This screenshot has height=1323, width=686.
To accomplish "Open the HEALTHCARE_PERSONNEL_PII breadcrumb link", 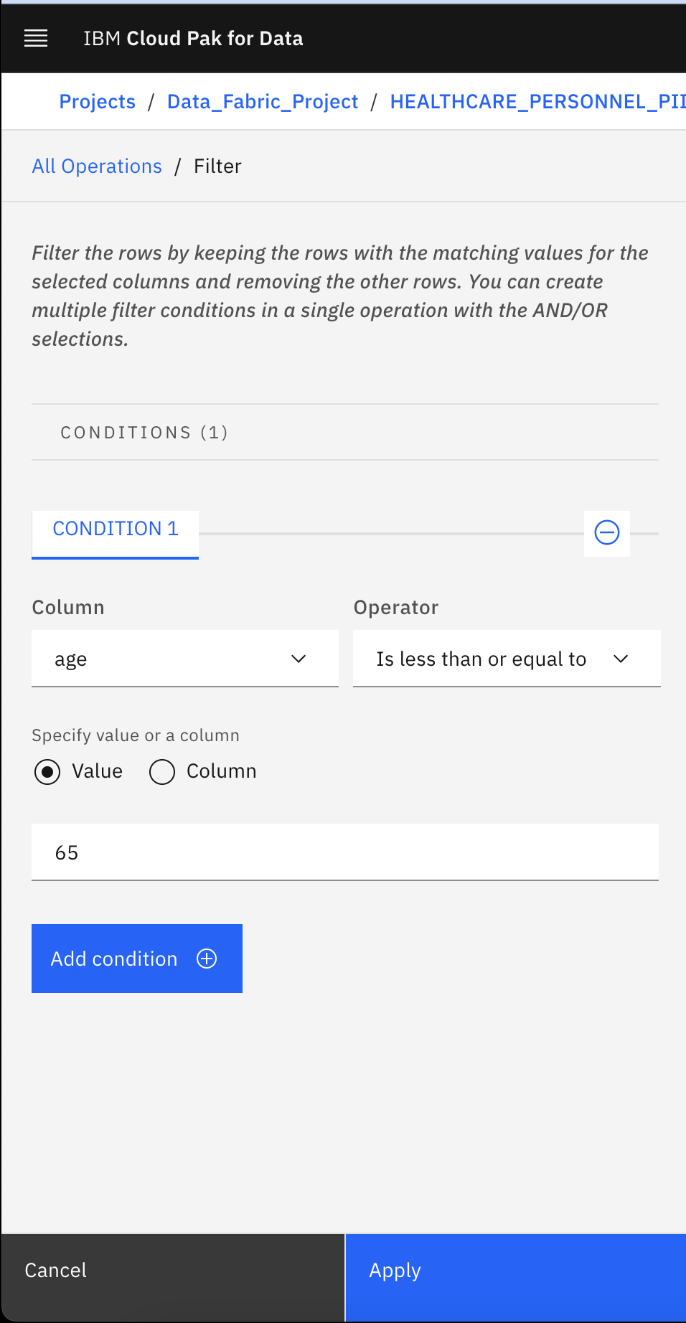I will tap(537, 102).
